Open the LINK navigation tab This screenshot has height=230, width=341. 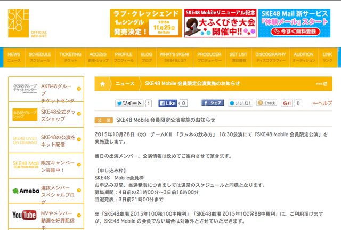[x=328, y=57]
